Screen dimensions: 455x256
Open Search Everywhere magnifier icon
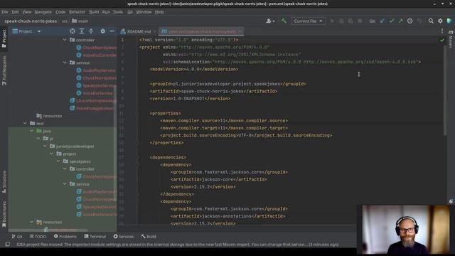point(431,21)
